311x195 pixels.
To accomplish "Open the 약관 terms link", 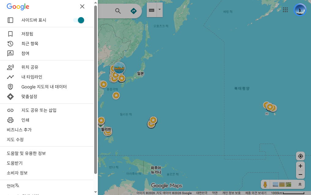I will click(x=215, y=193).
